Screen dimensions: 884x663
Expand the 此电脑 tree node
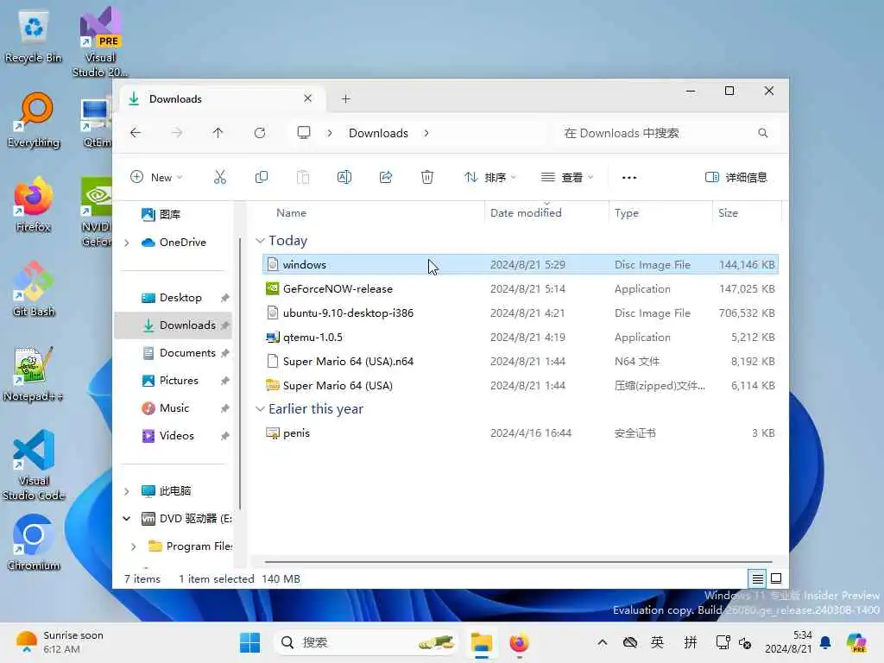point(127,491)
